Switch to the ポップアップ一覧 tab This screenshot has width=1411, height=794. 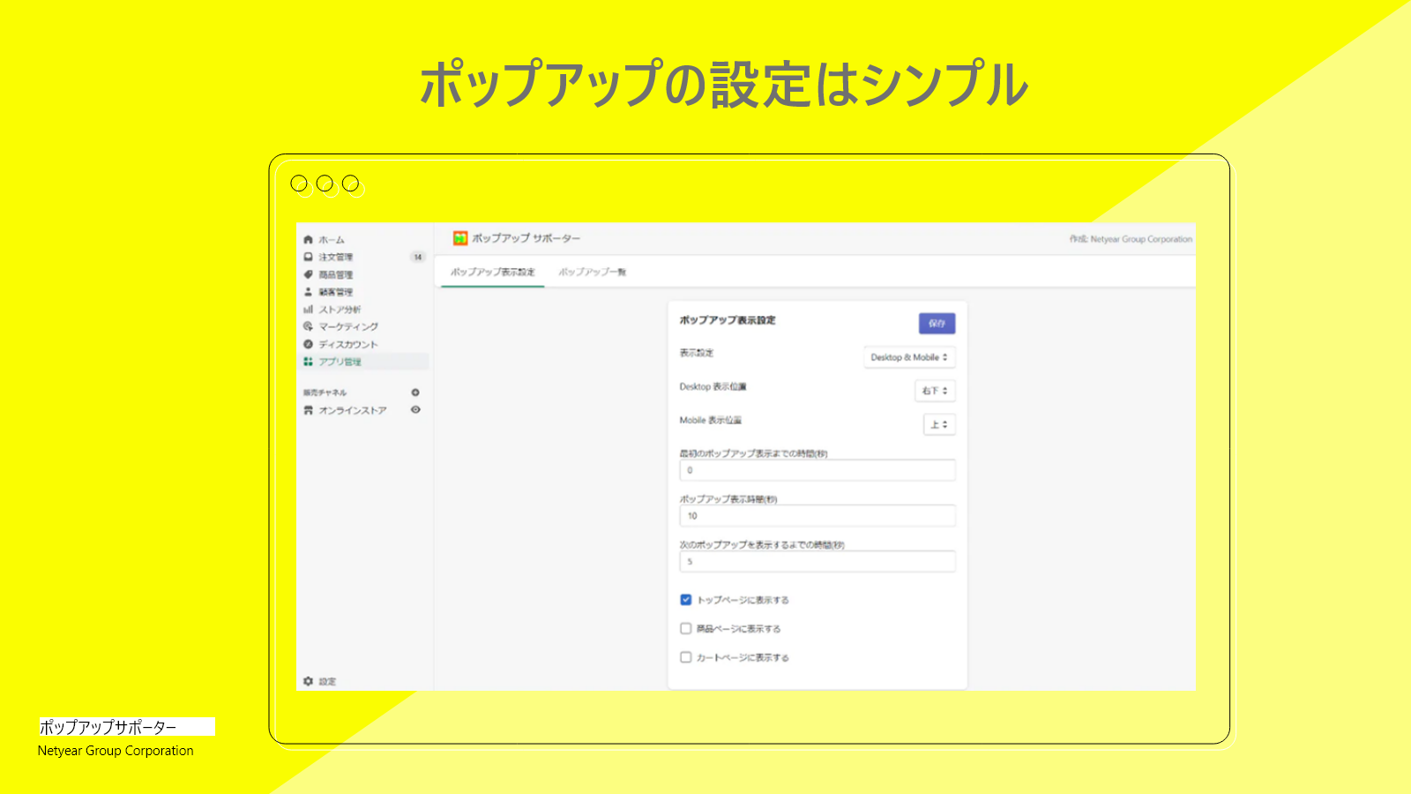(x=594, y=273)
